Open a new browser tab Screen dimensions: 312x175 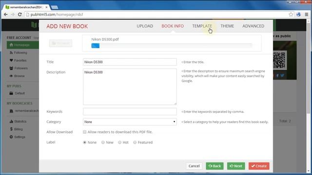(54, 7)
